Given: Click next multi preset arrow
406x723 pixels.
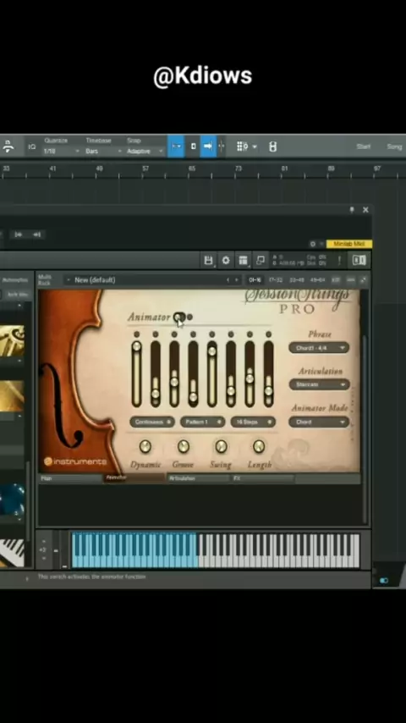Looking at the screenshot, I should (237, 280).
